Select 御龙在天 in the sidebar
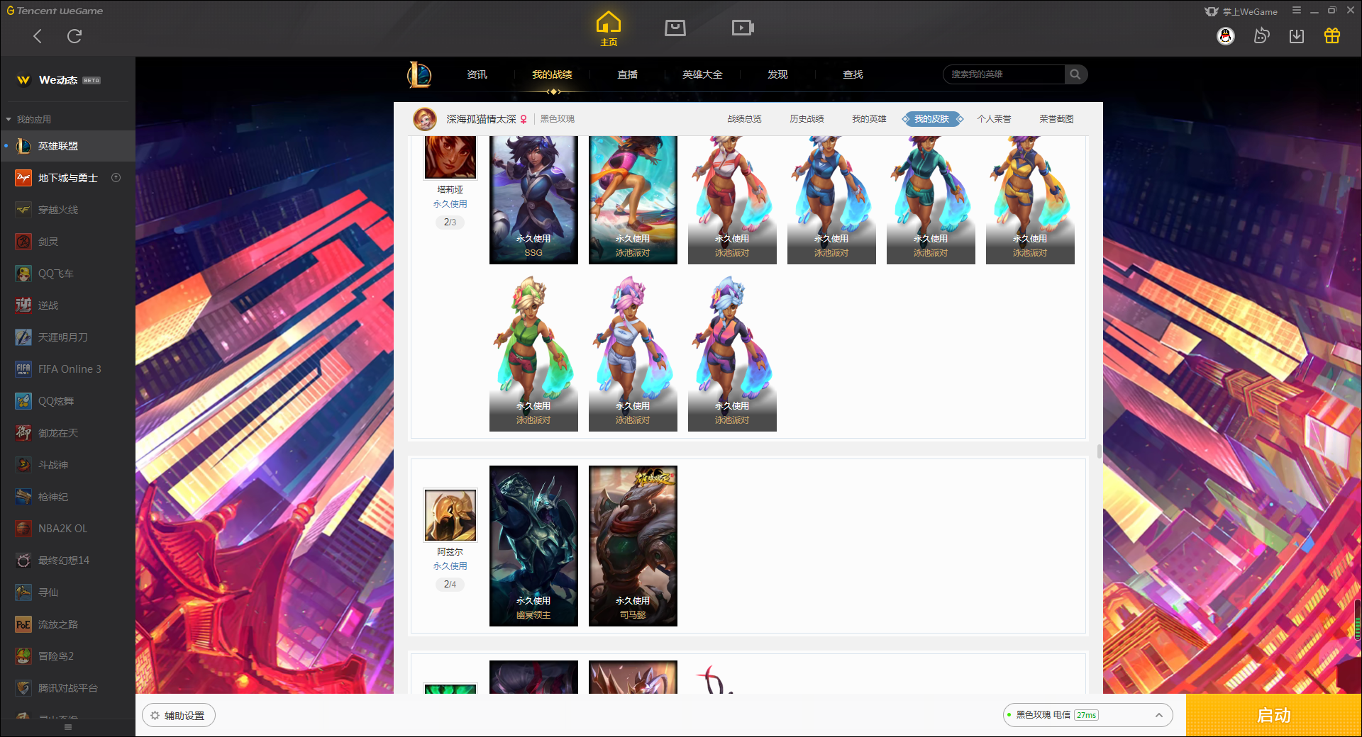1362x737 pixels. (x=67, y=433)
